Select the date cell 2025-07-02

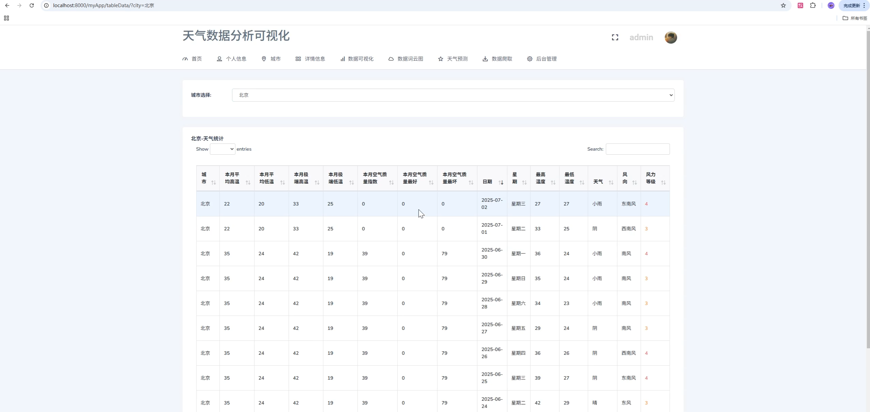click(492, 204)
